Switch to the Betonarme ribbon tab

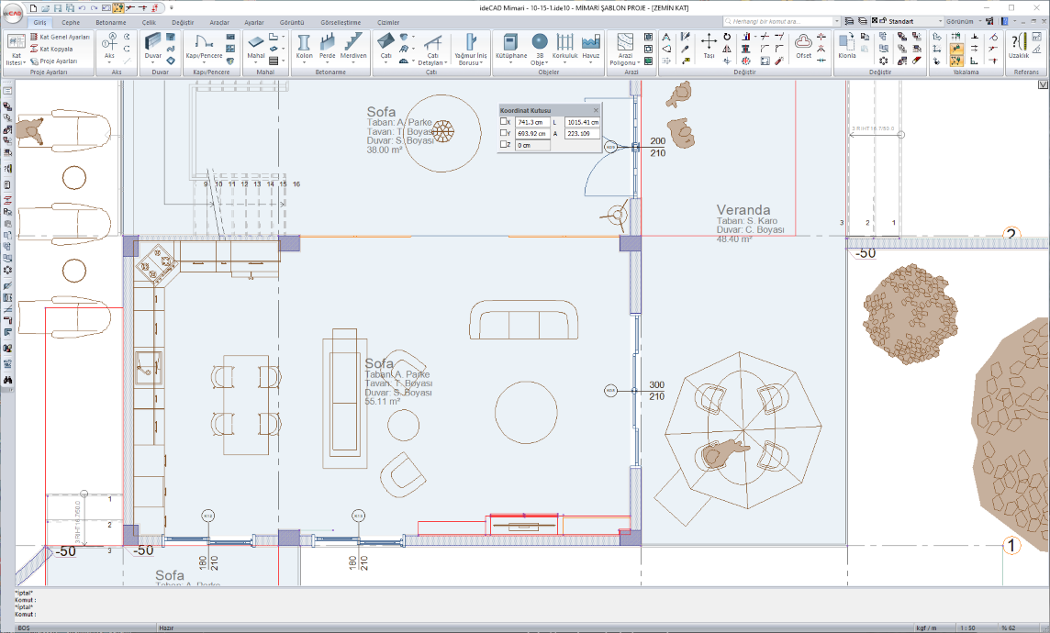pos(111,21)
